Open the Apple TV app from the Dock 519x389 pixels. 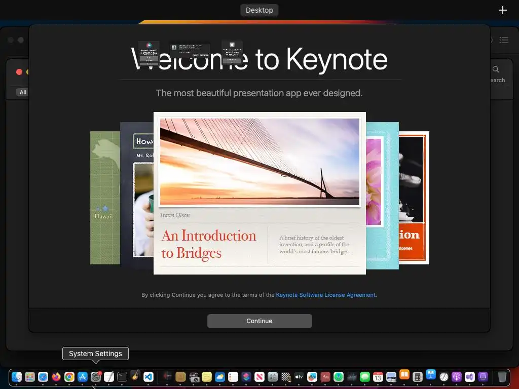299,377
